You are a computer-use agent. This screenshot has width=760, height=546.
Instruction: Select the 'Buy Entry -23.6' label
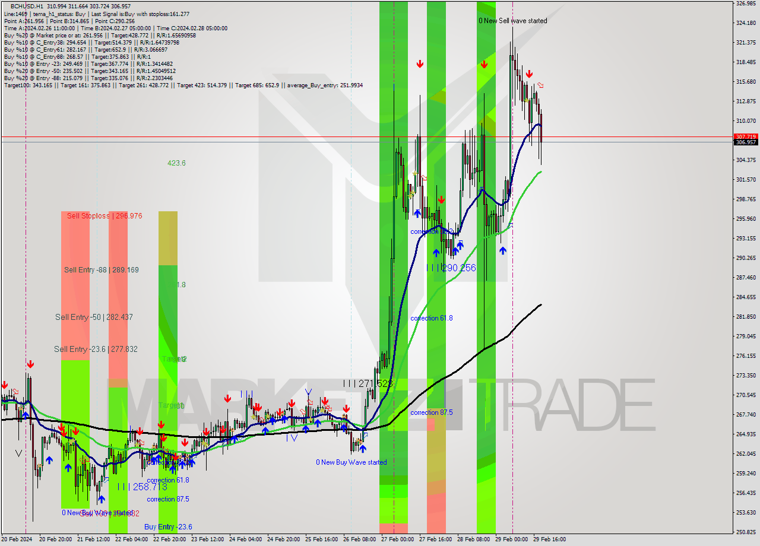click(x=168, y=527)
